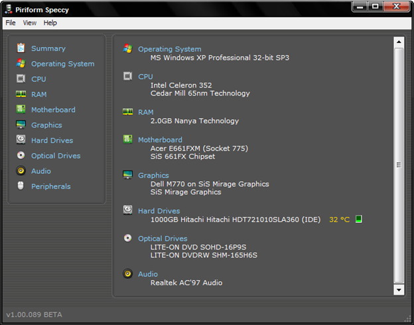Click text 'Realtek AC'97 Audio'
The width and height of the screenshot is (414, 325).
[x=186, y=283]
